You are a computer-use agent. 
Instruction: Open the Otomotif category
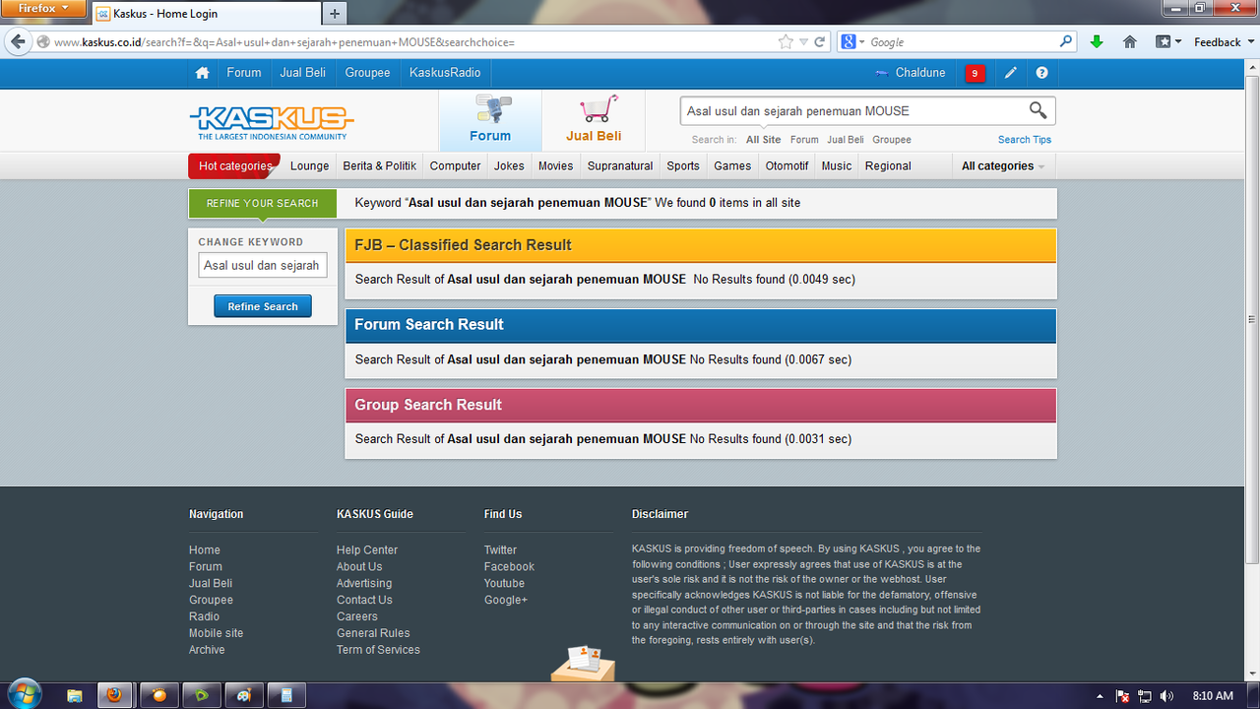787,166
